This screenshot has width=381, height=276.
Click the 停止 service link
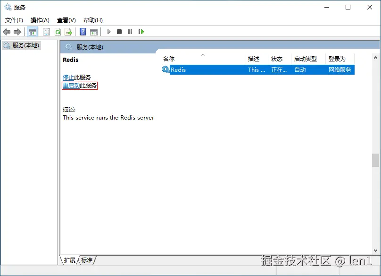[x=68, y=78]
